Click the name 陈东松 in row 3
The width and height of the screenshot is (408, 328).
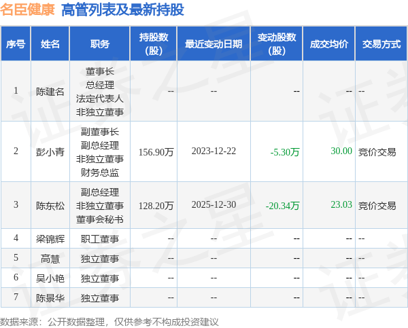tap(50, 205)
